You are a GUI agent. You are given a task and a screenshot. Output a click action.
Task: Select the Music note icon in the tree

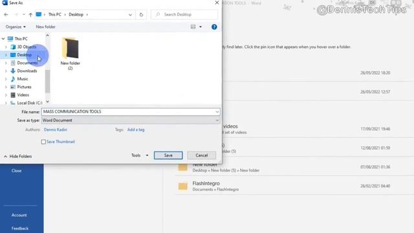pyautogui.click(x=13, y=79)
